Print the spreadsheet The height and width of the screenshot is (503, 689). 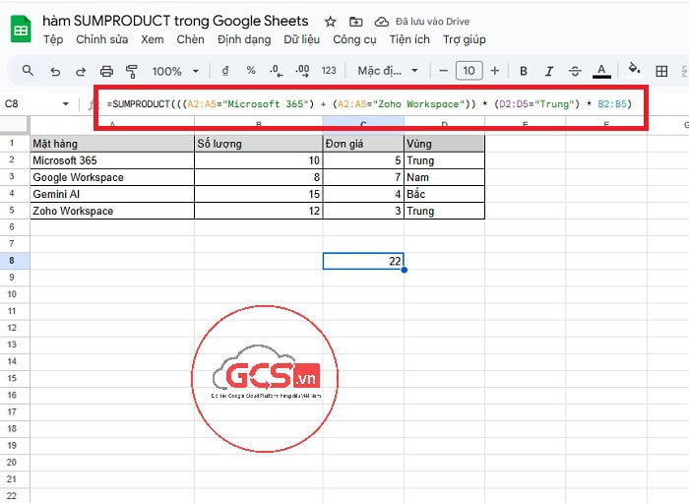(106, 71)
